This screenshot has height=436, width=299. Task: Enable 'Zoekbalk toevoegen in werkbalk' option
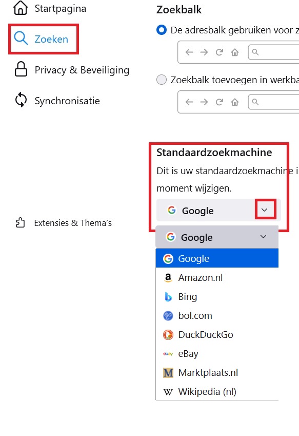162,80
